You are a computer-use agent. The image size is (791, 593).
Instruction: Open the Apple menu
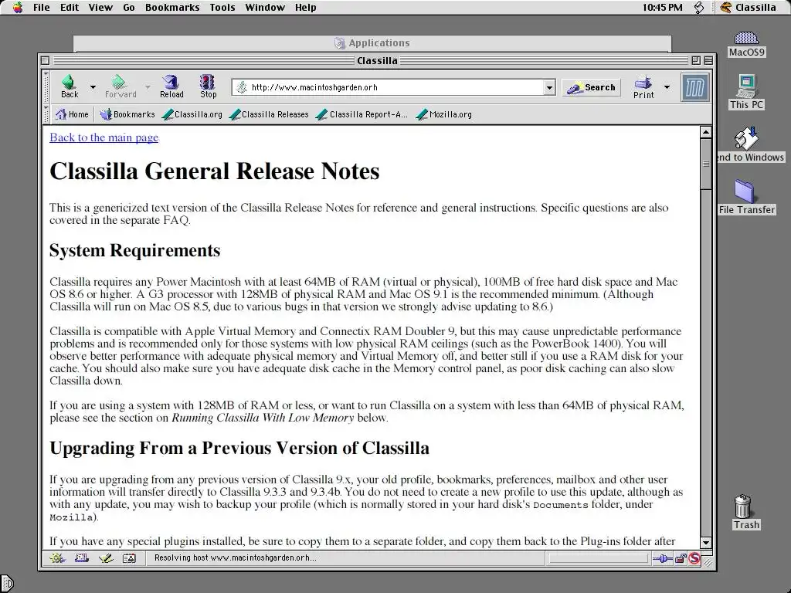click(x=18, y=8)
